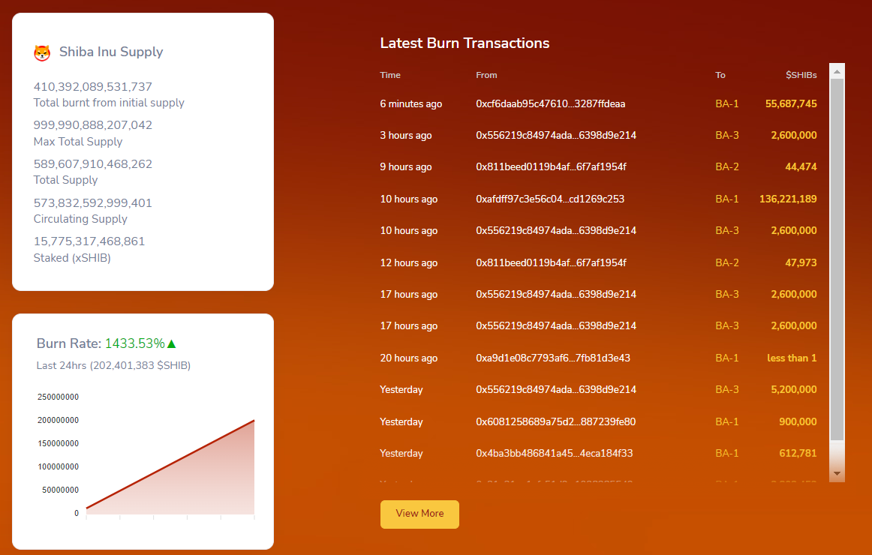Click BA-1 in the 6 minutes ago row
The width and height of the screenshot is (872, 555).
(x=727, y=104)
